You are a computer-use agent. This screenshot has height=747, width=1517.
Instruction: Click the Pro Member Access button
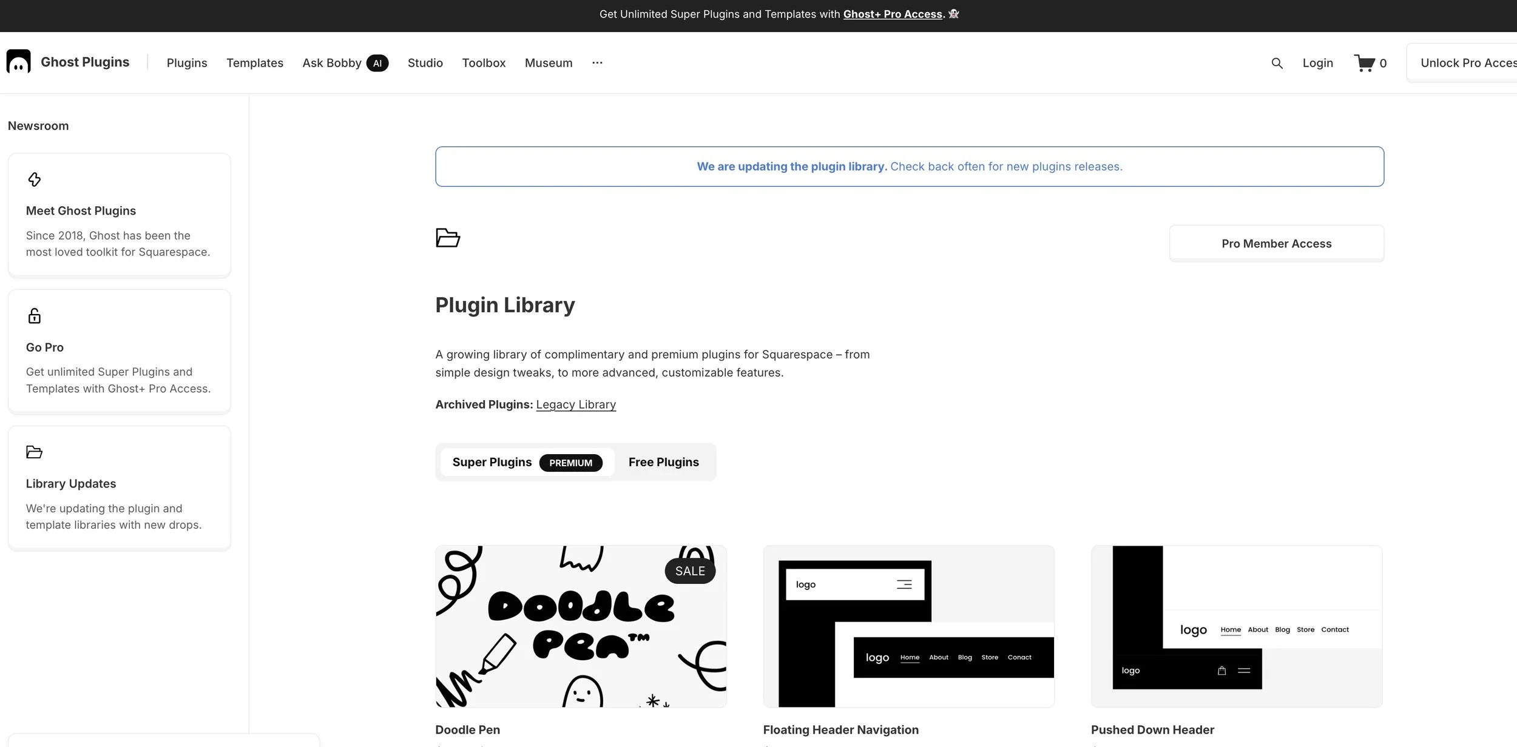1276,244
